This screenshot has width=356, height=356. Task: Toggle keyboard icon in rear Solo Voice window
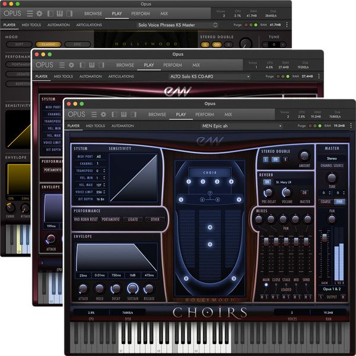(60, 14)
